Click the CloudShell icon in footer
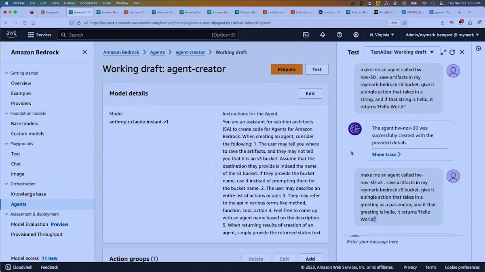Viewport: 485px width, 272px height. pyautogui.click(x=8, y=267)
